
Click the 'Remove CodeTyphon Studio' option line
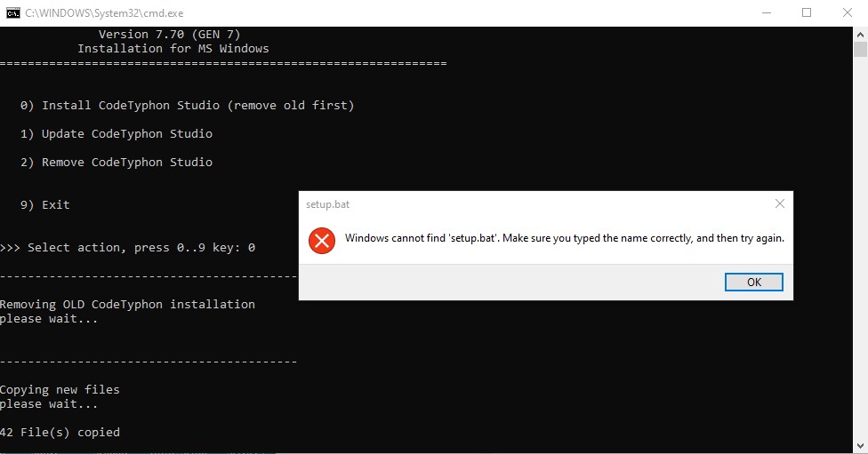pos(117,162)
